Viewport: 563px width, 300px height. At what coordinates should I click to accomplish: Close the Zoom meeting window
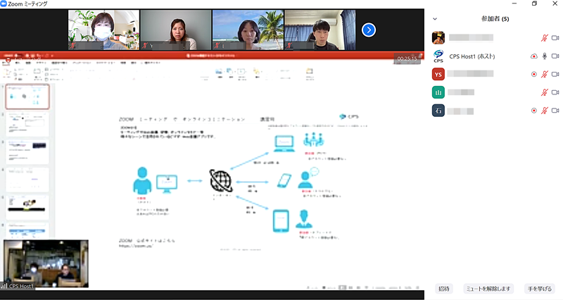pos(555,4)
